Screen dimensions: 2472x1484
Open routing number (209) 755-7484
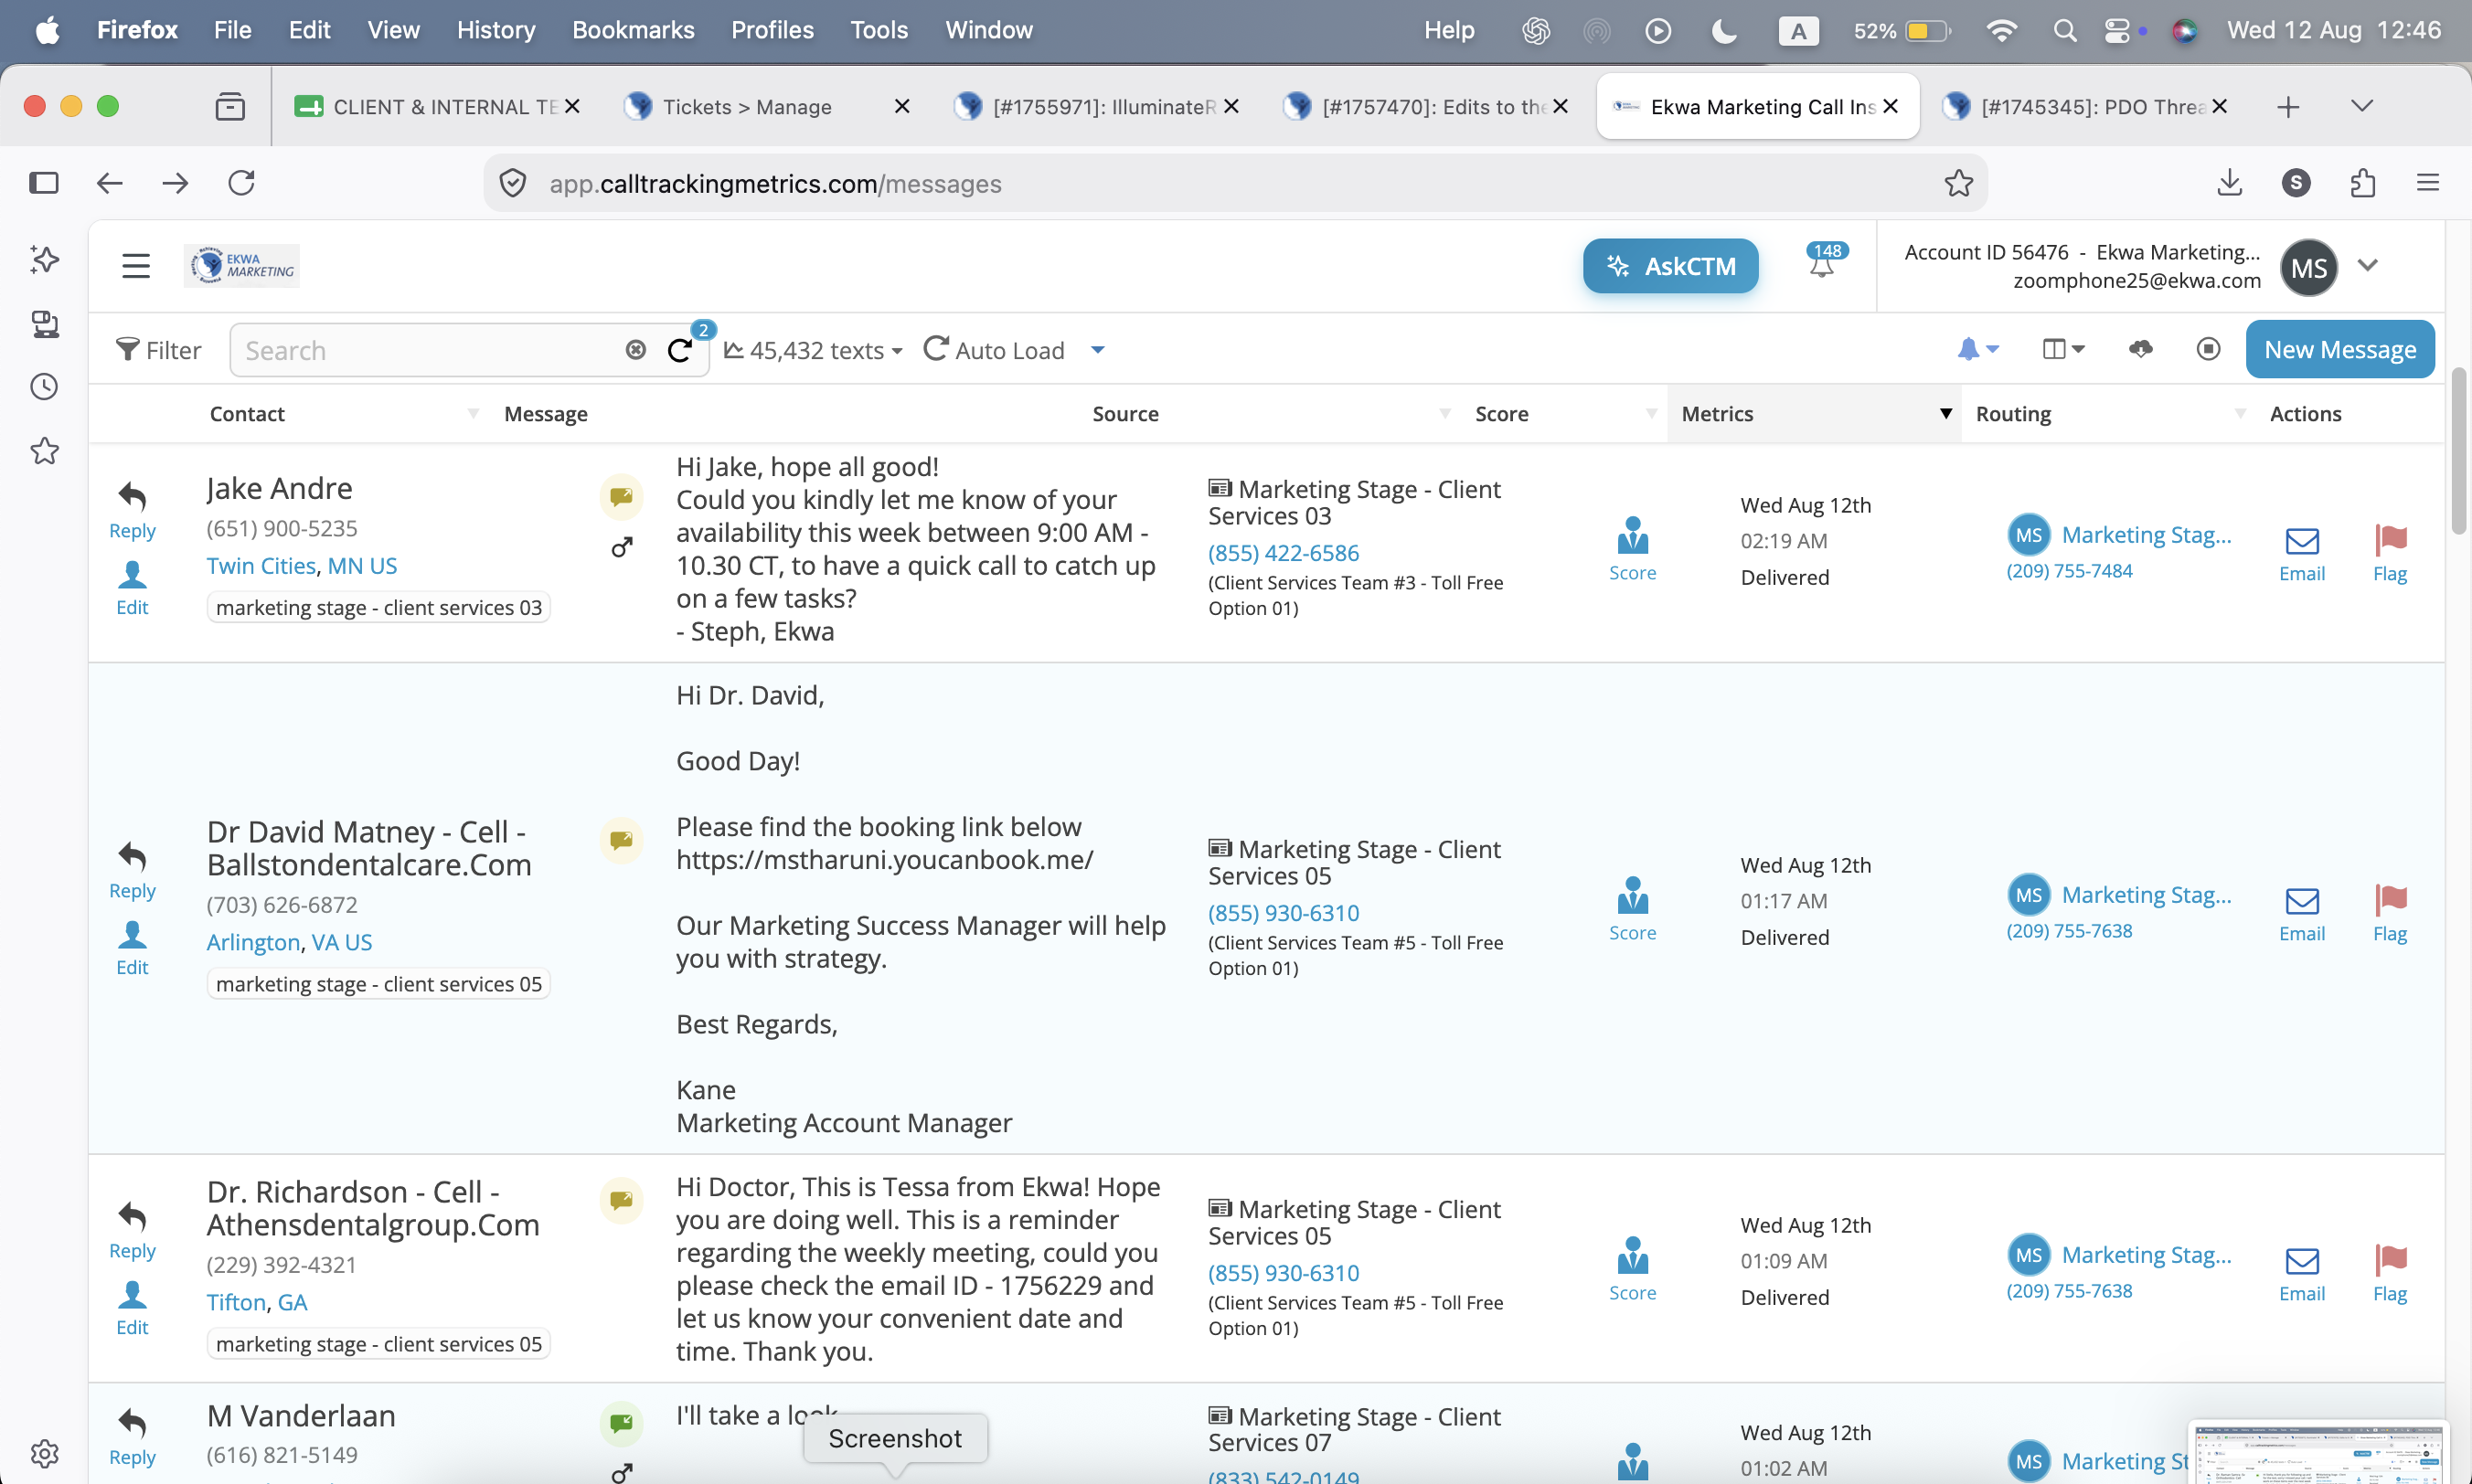click(2070, 571)
